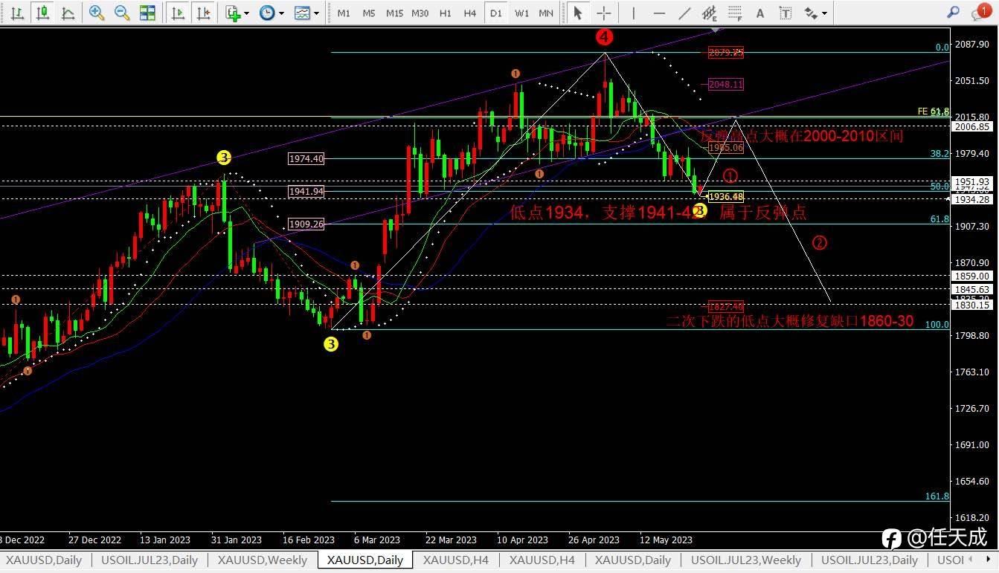Tile chart windows with grid icon
This screenshot has height=573, width=999.
tap(147, 13)
